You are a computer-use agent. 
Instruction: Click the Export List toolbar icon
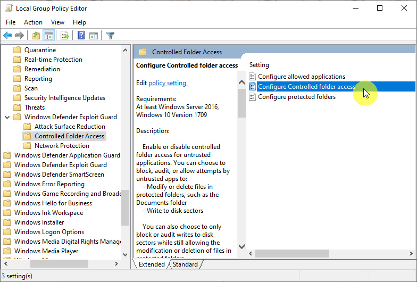click(64, 36)
